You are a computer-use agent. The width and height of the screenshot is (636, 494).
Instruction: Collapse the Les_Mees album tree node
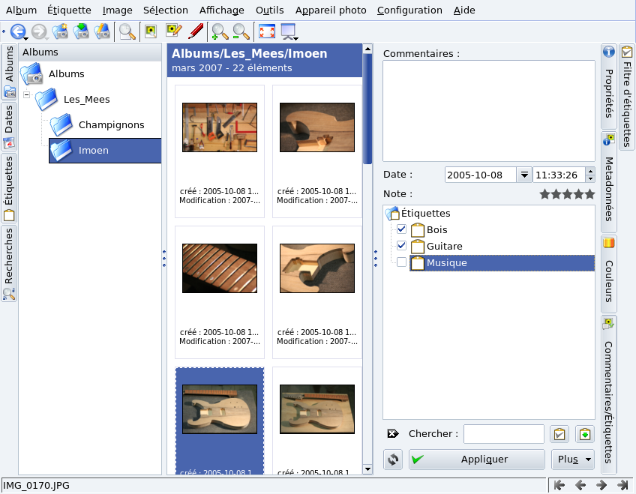click(27, 96)
